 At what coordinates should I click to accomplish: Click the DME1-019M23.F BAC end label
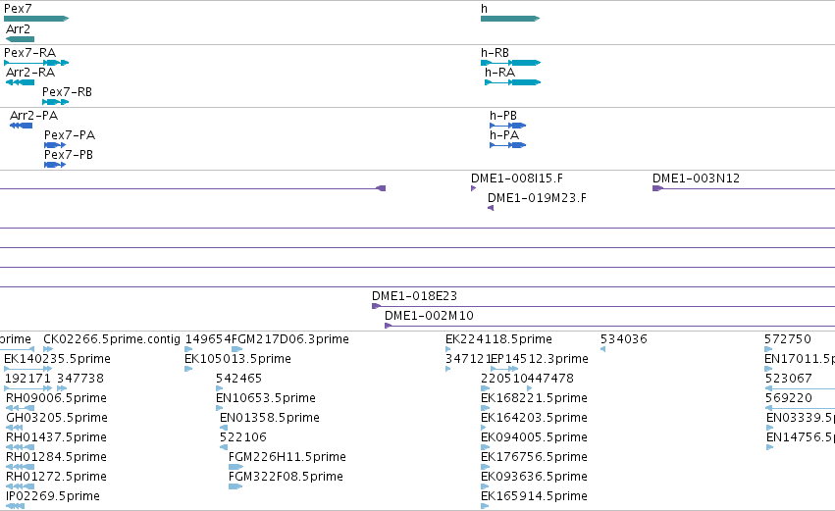point(537,198)
